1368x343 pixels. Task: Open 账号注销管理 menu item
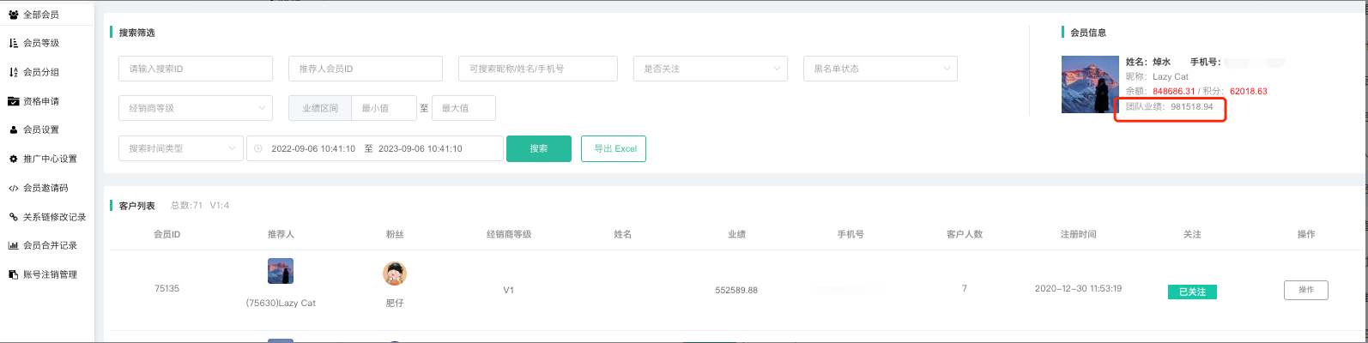pyautogui.click(x=50, y=274)
